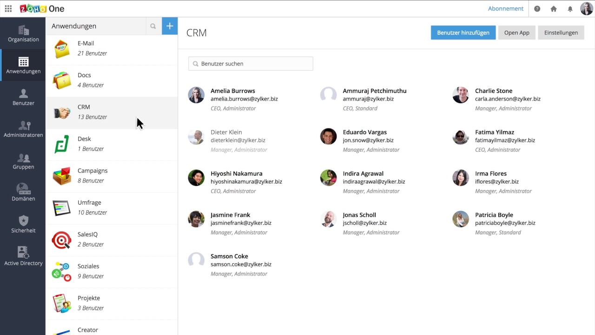Click the "13 Benutzer" count under CRM
This screenshot has height=335, width=595.
92,117
